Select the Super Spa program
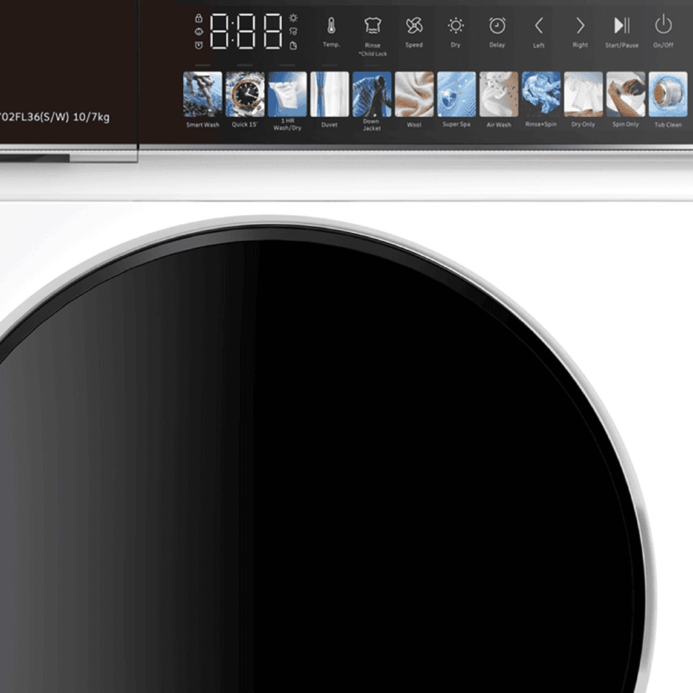This screenshot has height=693, width=693. (456, 94)
